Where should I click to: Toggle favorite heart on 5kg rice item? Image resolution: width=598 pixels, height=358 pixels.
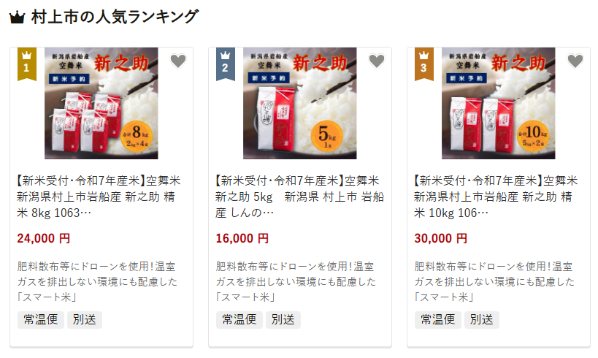coord(377,61)
